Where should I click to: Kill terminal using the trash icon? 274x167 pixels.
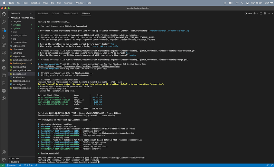point(265,14)
